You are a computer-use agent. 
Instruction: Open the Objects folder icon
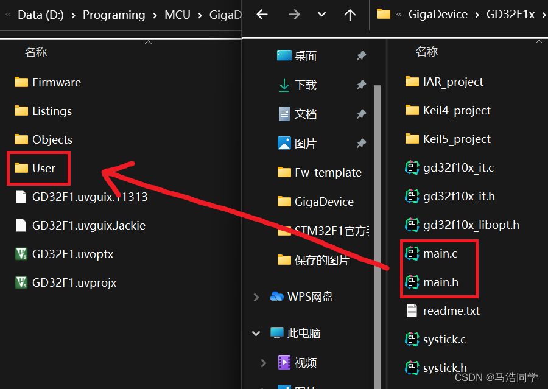[21, 140]
